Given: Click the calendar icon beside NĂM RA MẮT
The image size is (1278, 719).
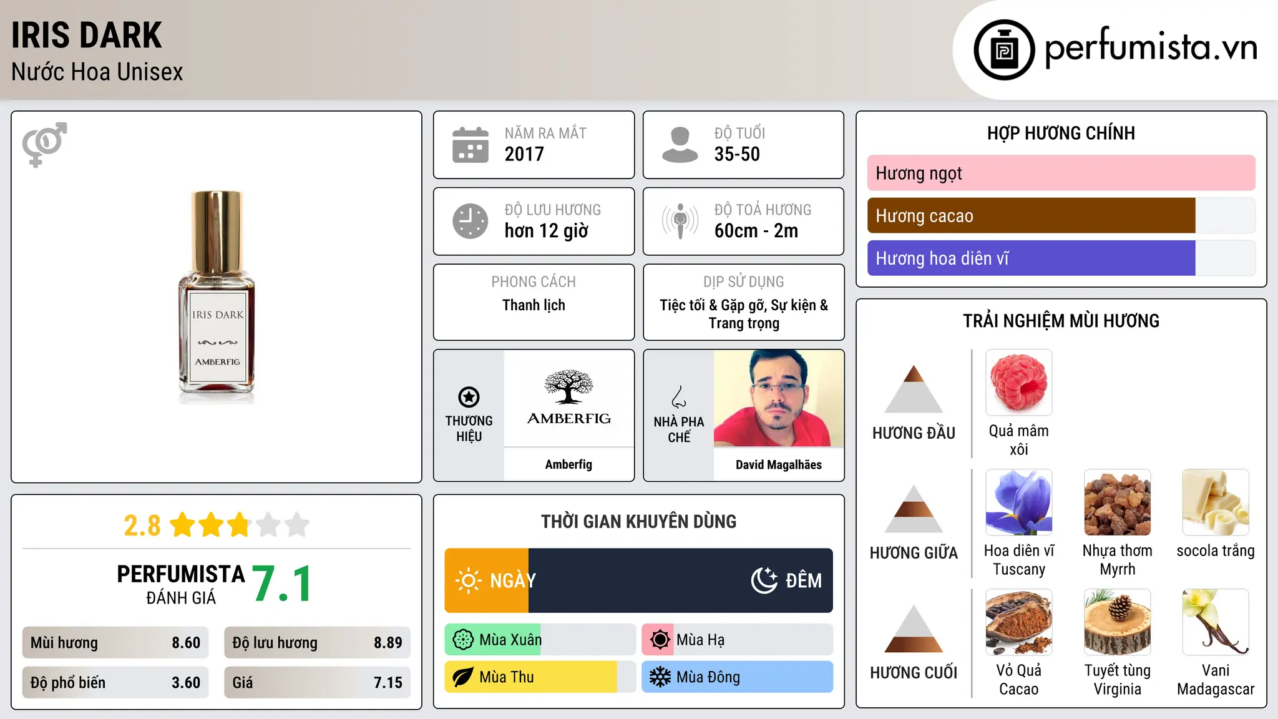Looking at the screenshot, I should 471,145.
